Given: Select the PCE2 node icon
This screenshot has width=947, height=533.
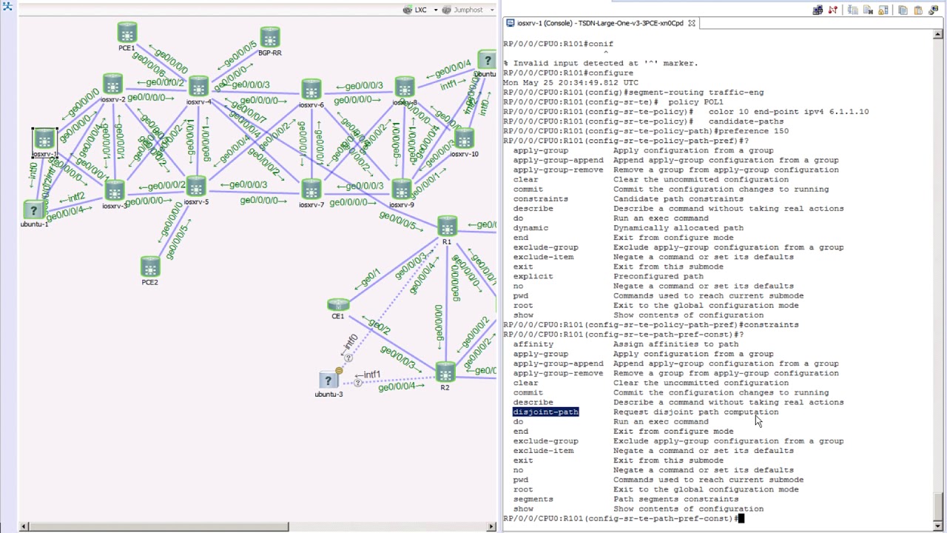Looking at the screenshot, I should pos(150,266).
